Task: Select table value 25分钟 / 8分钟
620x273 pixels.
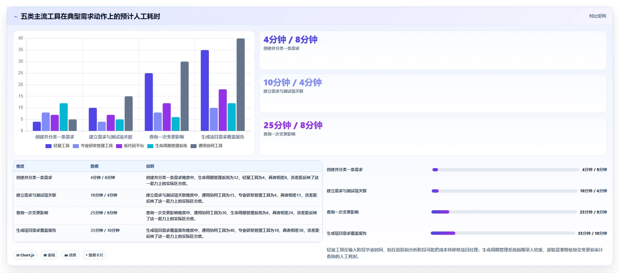Action: point(104,213)
